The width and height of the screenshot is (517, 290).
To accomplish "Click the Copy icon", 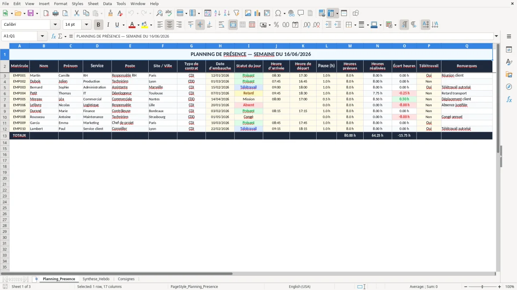I will [x=86, y=13].
